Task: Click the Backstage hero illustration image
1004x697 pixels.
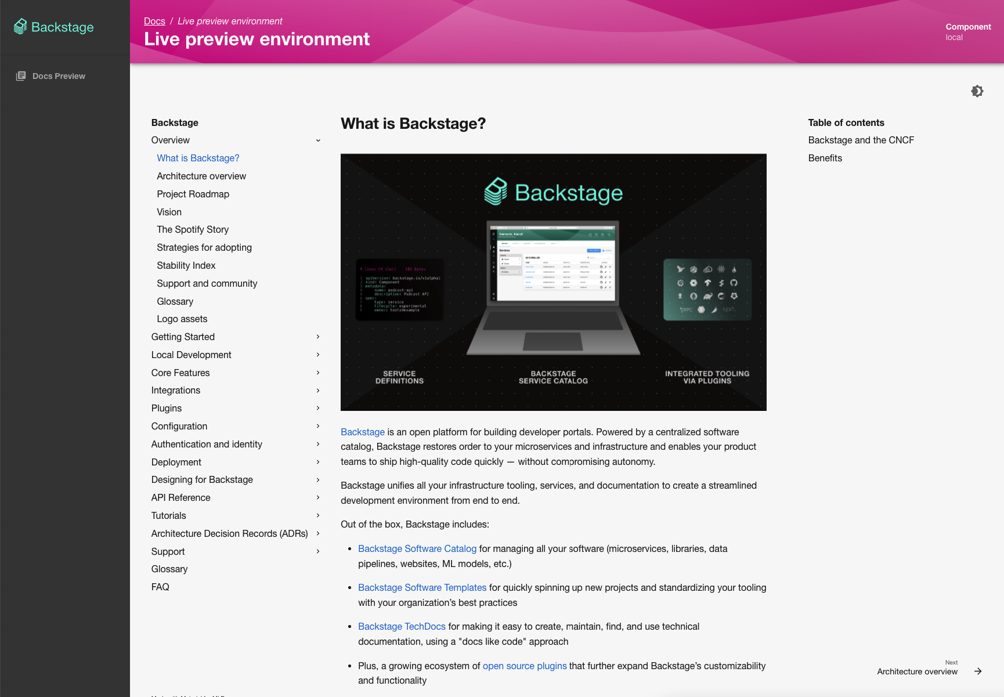Action: click(554, 283)
